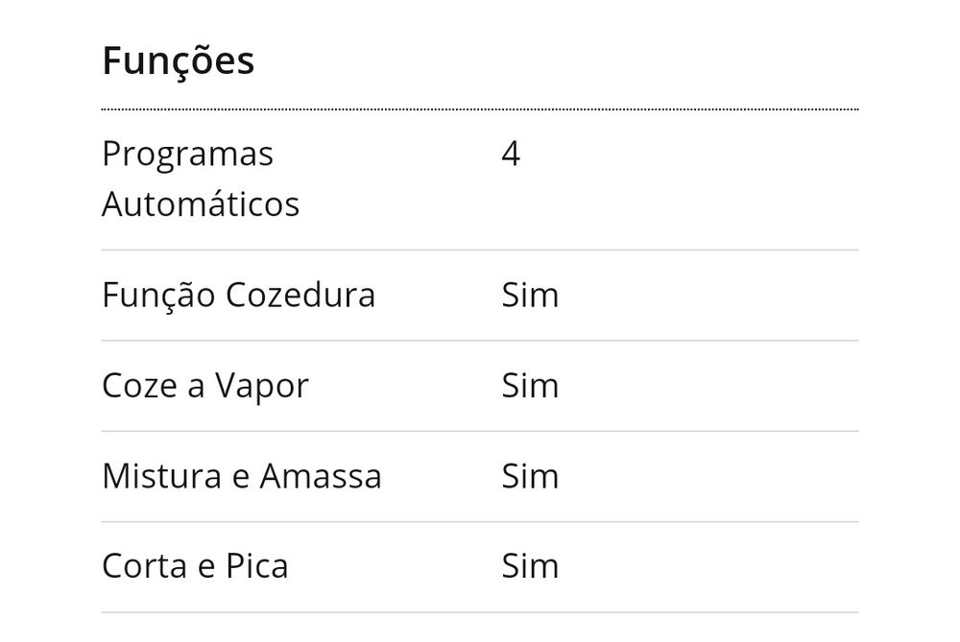Click the Corta e Pica label
Screen dimensions: 960x642
tap(195, 566)
